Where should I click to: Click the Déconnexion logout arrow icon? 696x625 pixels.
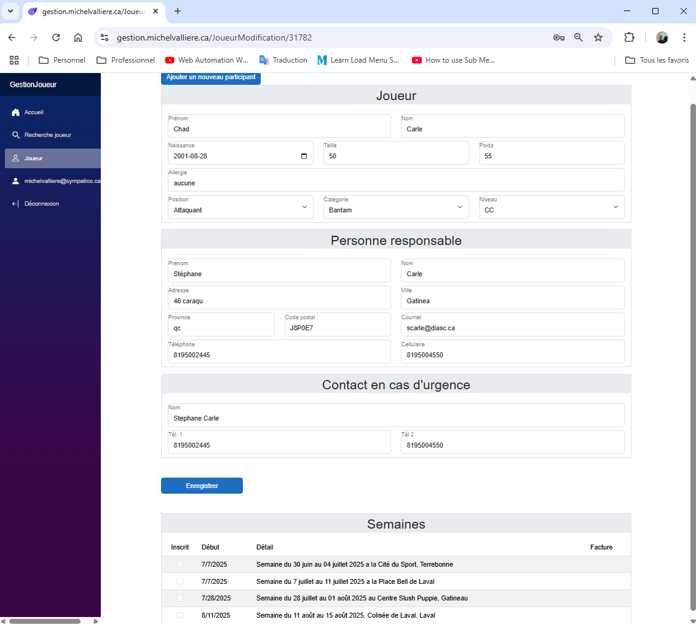pyautogui.click(x=16, y=204)
